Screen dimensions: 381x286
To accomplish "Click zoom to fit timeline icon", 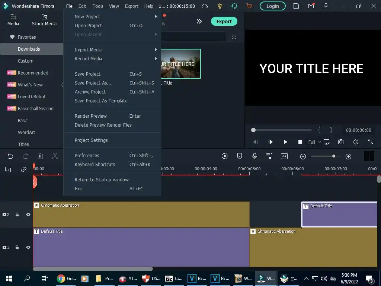I will point(284,156).
